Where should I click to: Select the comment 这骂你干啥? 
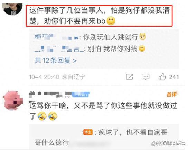[103, 111]
